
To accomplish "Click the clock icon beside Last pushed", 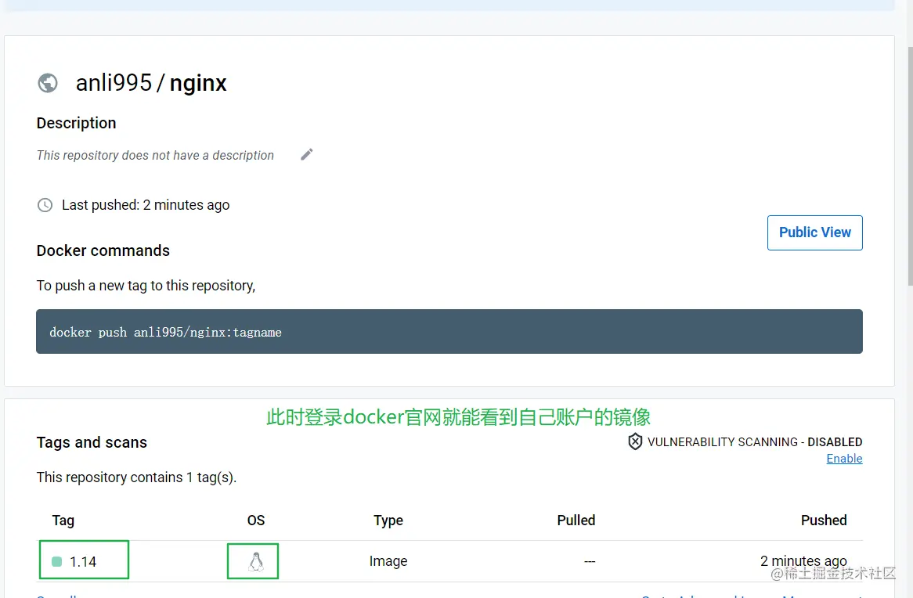I will (x=45, y=205).
